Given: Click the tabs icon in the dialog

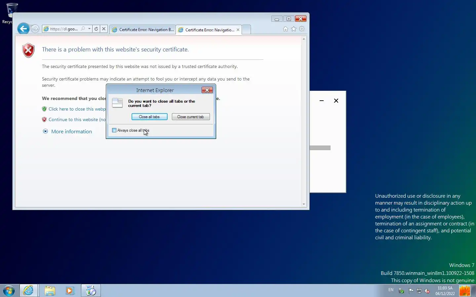Looking at the screenshot, I should coord(117,103).
